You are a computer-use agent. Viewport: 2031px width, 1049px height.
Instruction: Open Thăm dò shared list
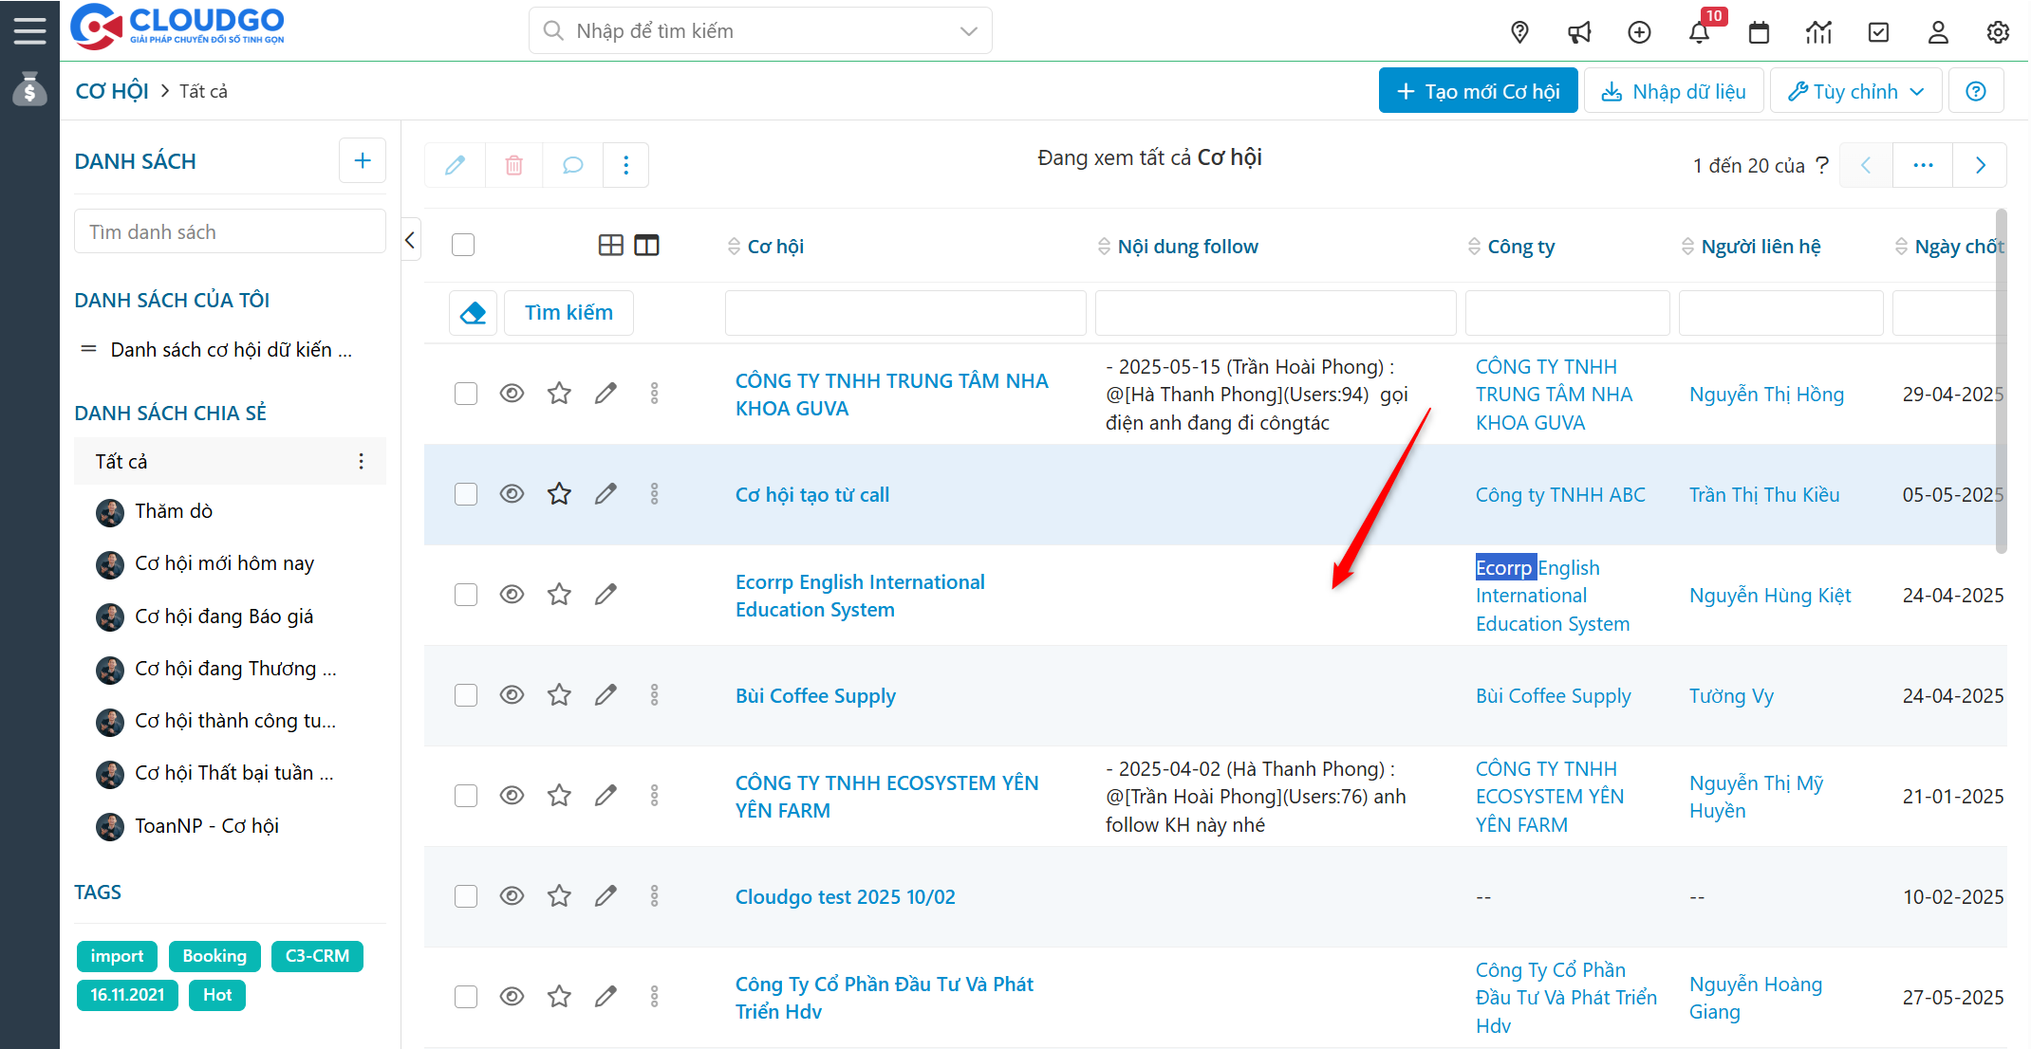click(174, 511)
